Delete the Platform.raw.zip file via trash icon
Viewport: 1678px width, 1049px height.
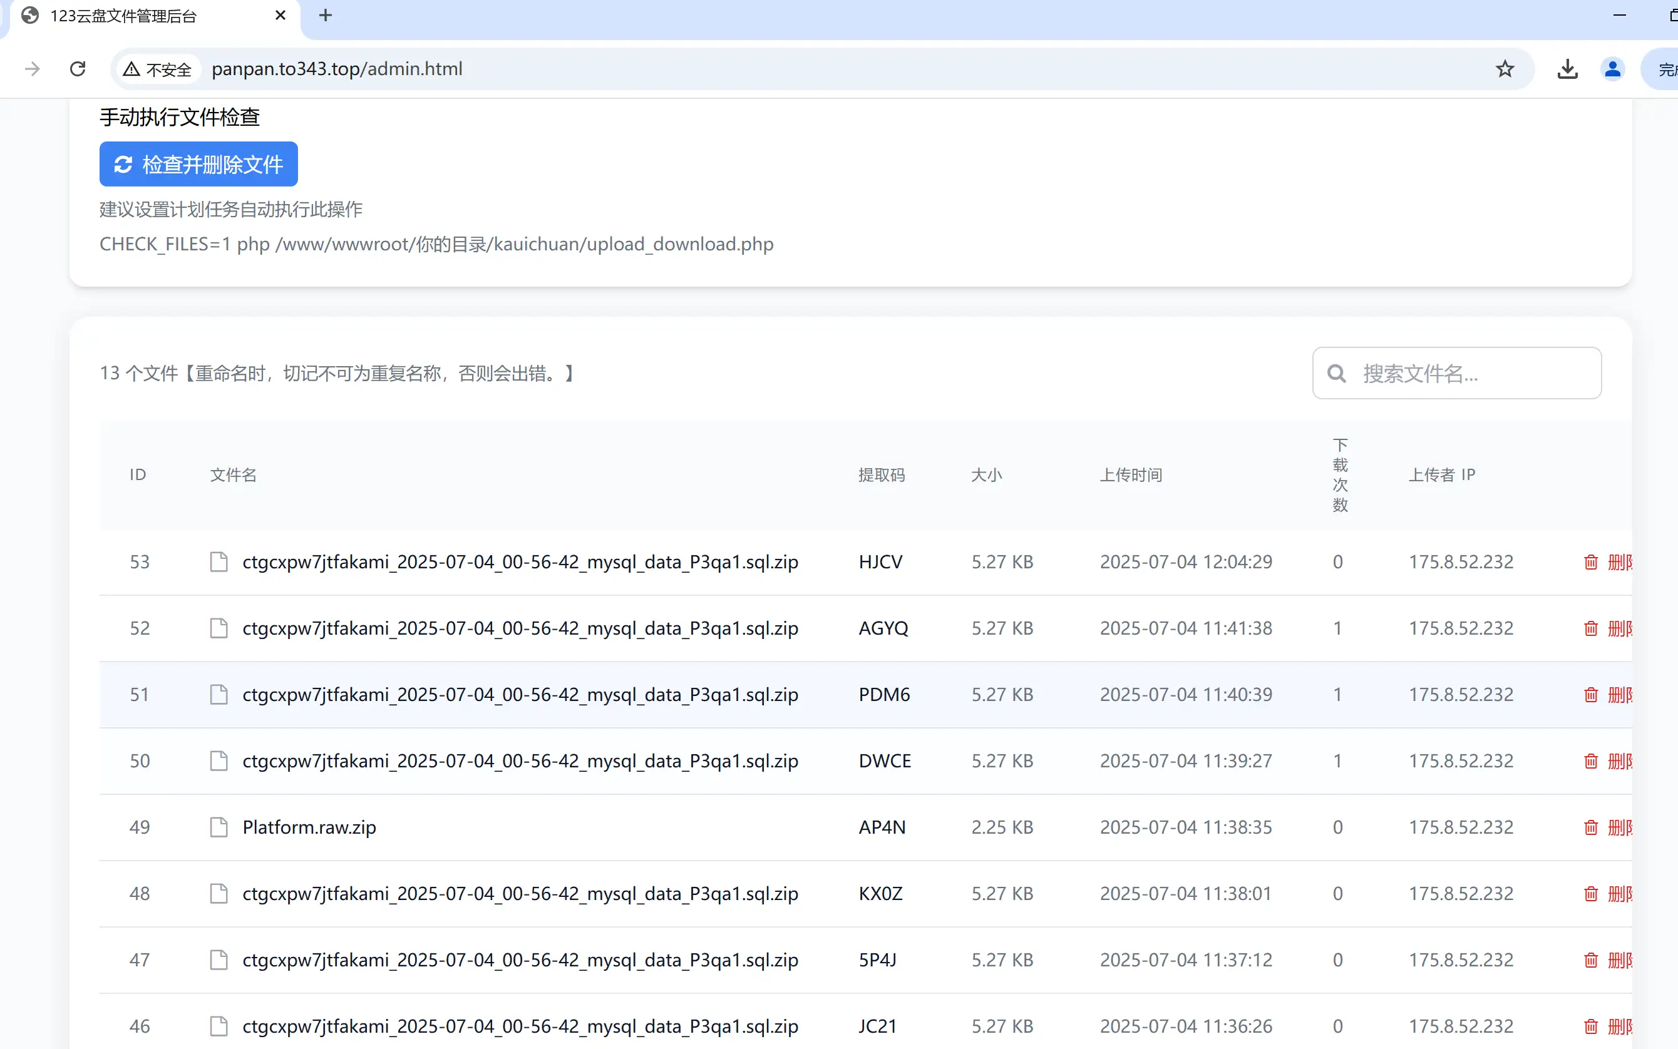(1590, 827)
